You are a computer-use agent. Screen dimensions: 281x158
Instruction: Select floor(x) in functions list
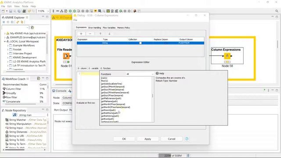[x=104, y=81]
